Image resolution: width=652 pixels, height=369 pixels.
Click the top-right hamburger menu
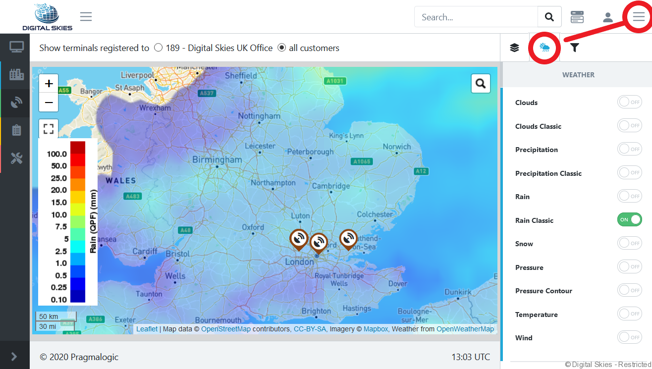click(x=639, y=17)
